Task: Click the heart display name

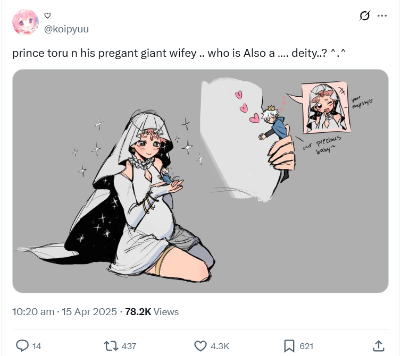Action: tap(47, 15)
